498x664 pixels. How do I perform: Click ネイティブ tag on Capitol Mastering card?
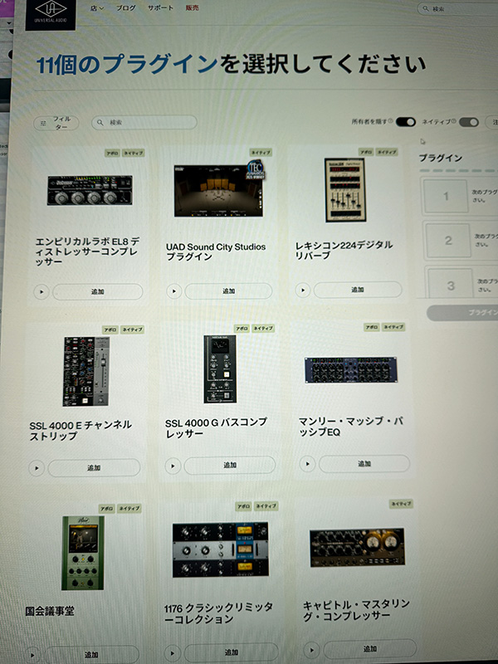401,504
